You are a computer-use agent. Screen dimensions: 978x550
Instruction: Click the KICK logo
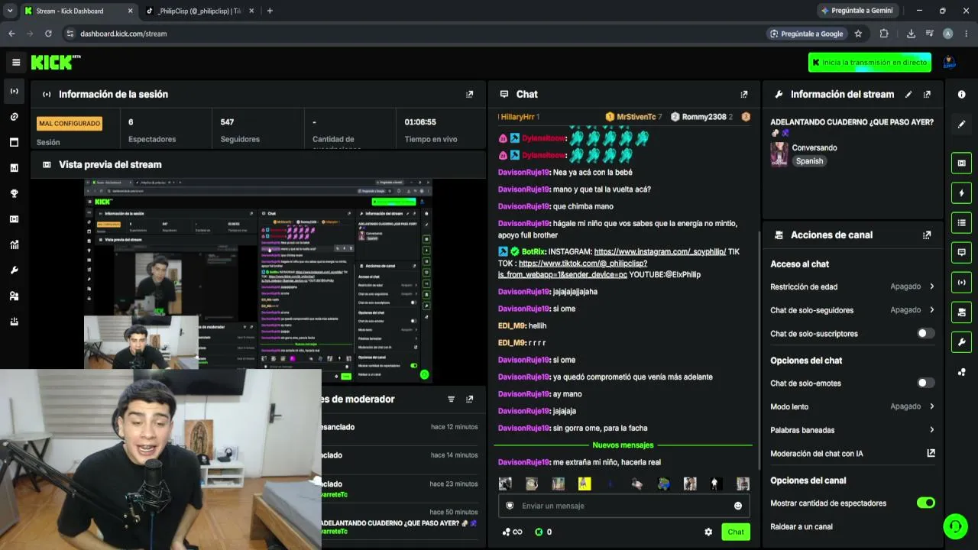[56, 63]
